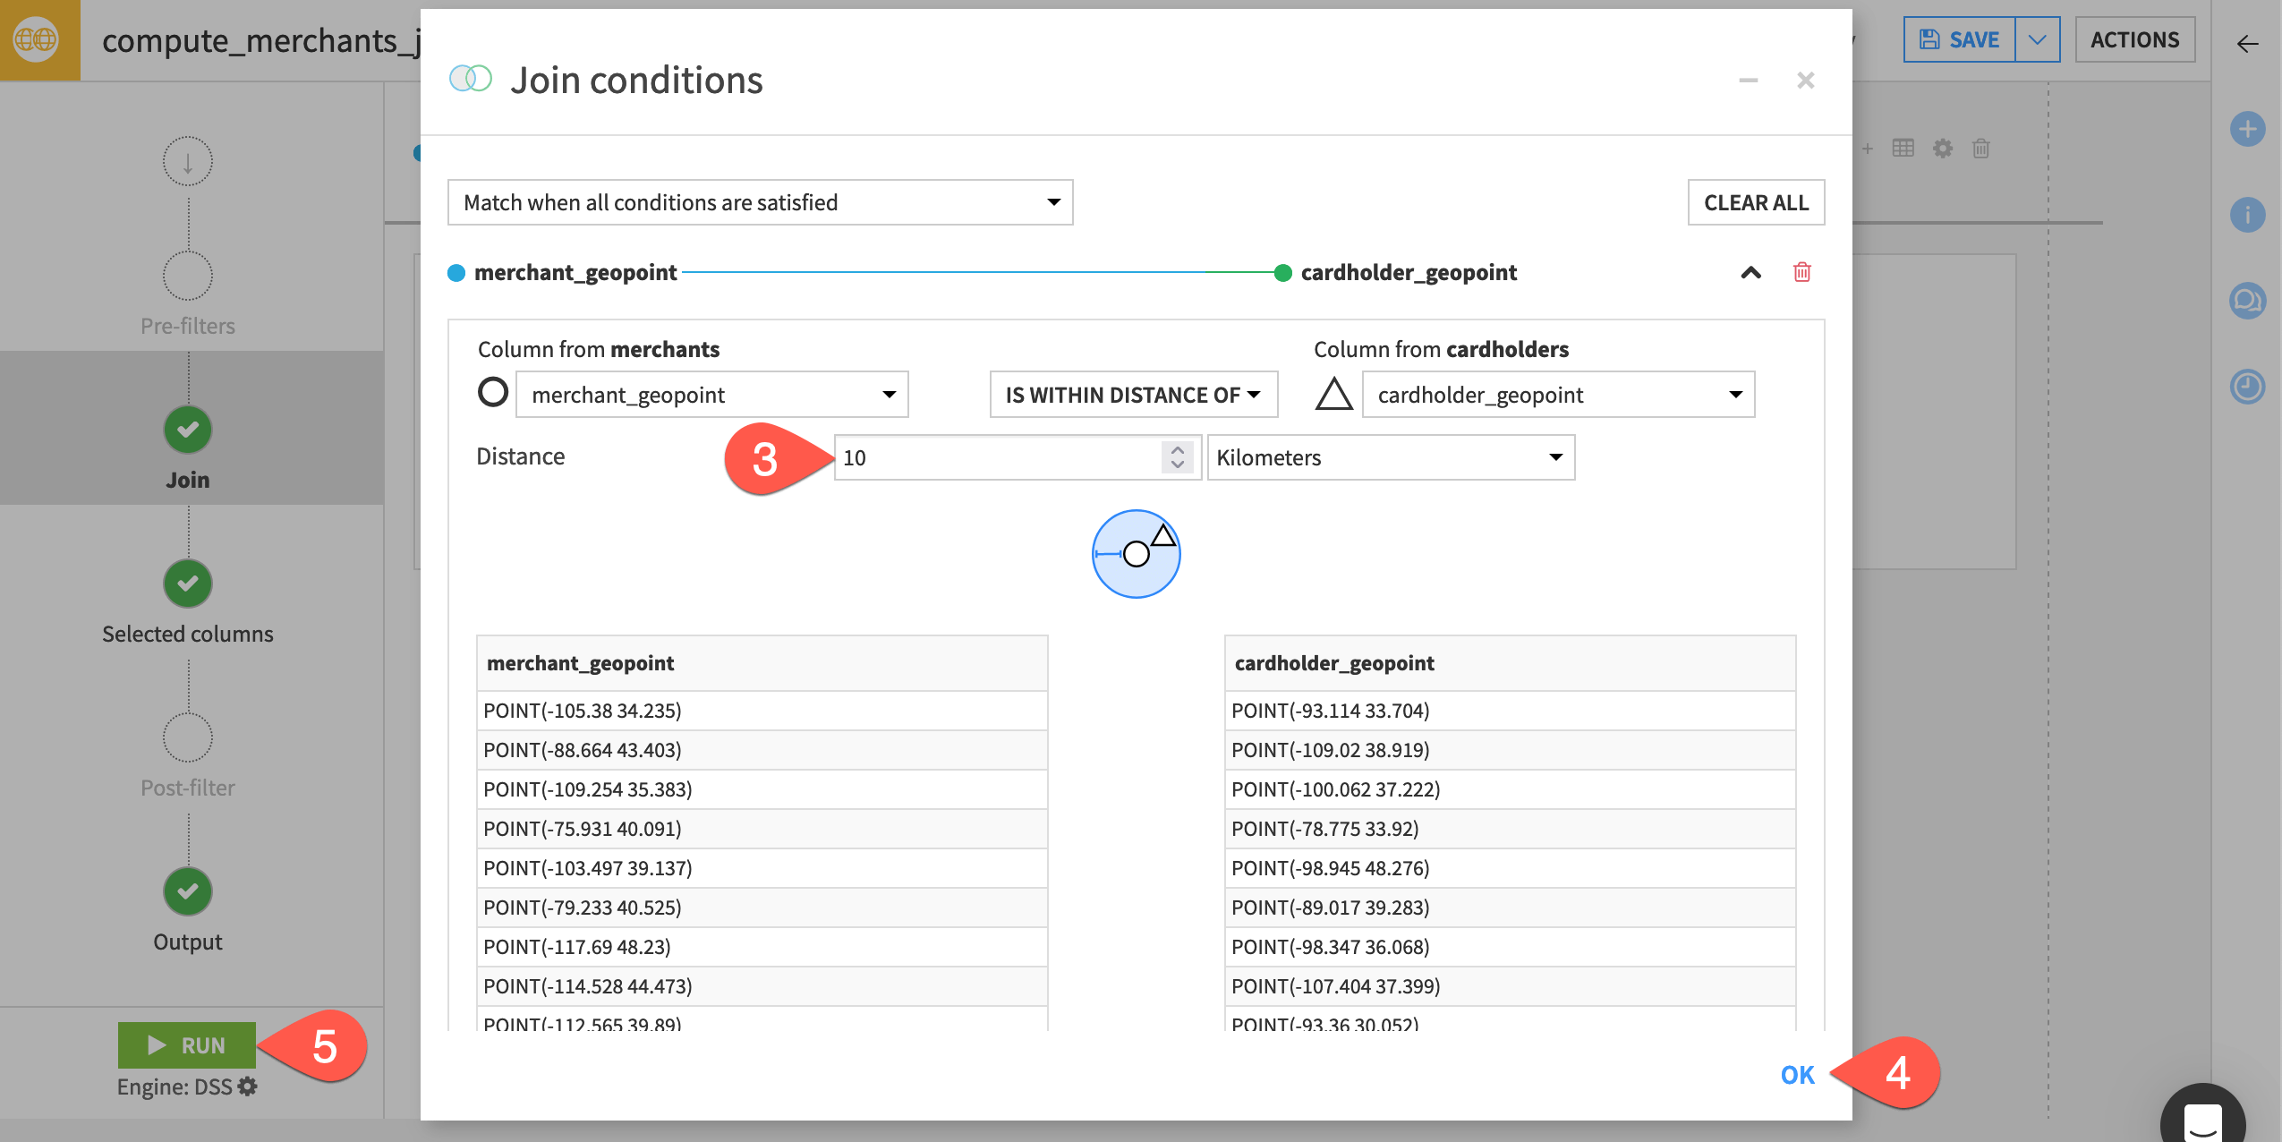Collapse the right panel with the back arrow

coord(2249,44)
